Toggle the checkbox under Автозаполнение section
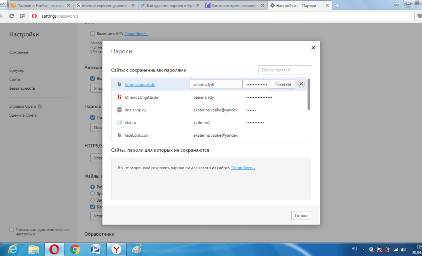 (93, 79)
